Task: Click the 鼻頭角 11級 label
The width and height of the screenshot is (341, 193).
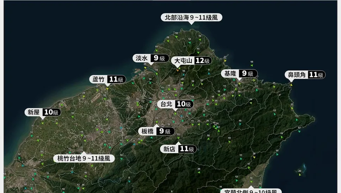Action: point(305,75)
